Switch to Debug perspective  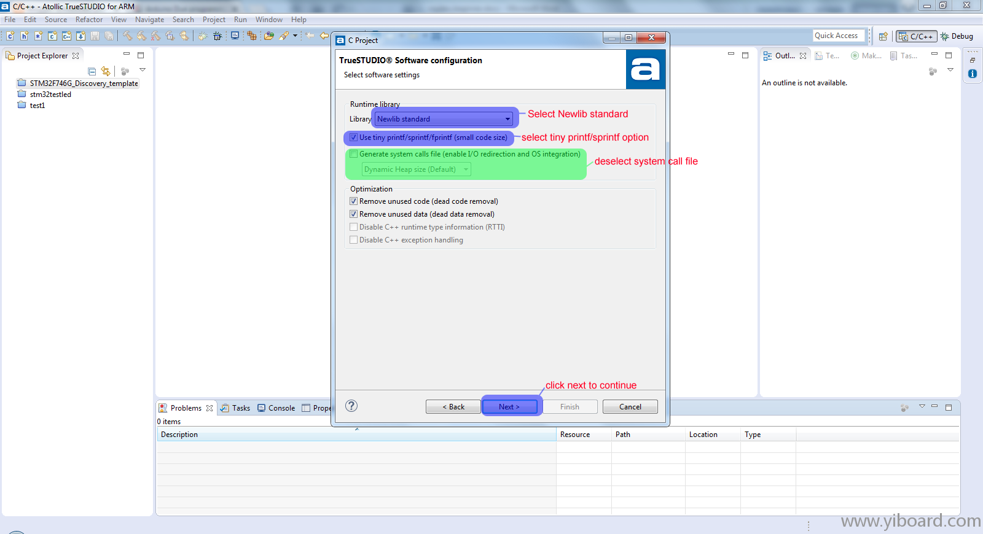click(x=957, y=36)
